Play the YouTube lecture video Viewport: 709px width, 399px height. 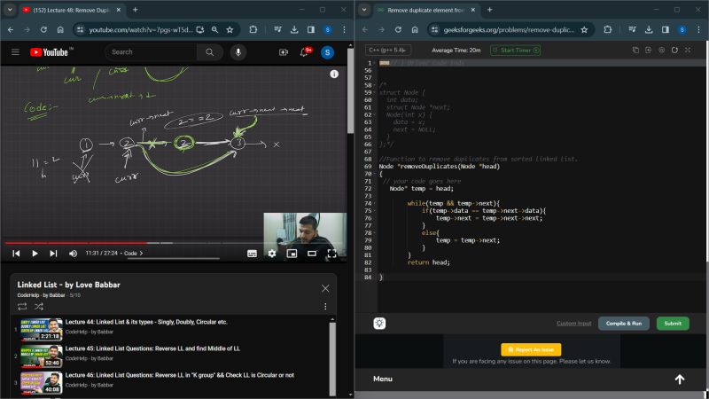point(35,254)
